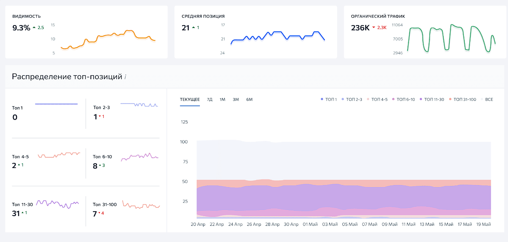Switch to the 7Д period tab
508x242 pixels.
[210, 99]
